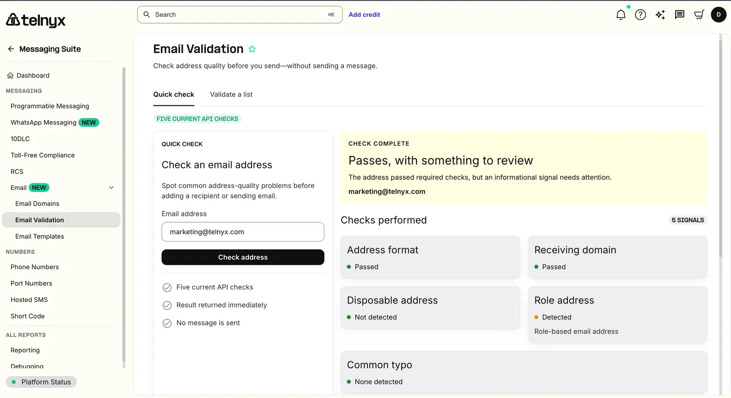Open the user profile avatar D
Viewport: 731px width, 398px height.
(719, 15)
